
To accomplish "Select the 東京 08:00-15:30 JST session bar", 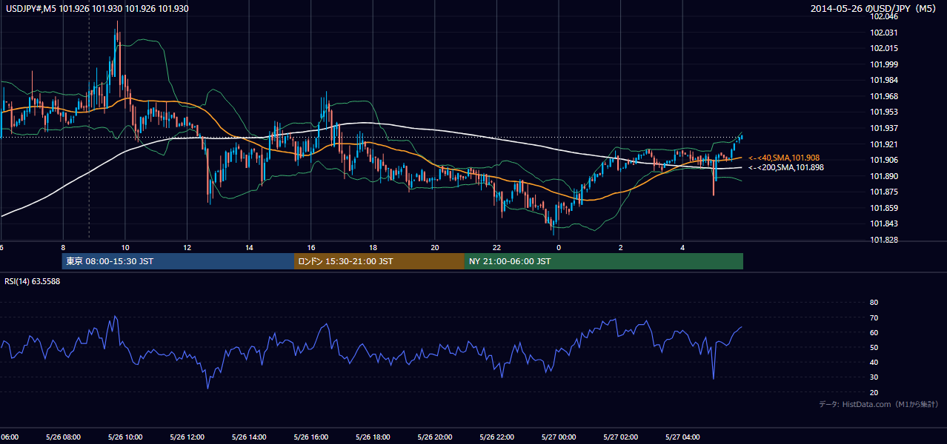I will pyautogui.click(x=178, y=261).
